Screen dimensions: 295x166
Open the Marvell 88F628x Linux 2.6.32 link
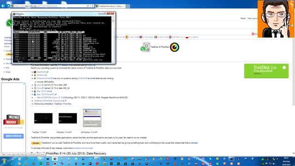50,97
